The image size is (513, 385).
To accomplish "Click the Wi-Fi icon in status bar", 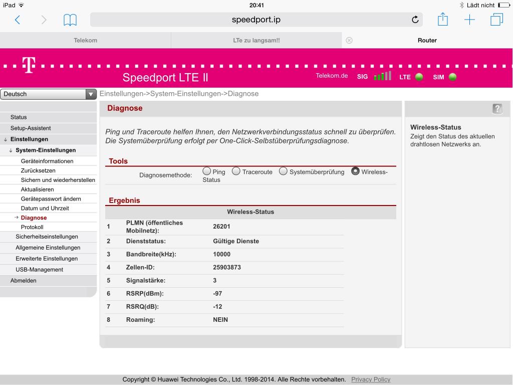I will point(21,5).
